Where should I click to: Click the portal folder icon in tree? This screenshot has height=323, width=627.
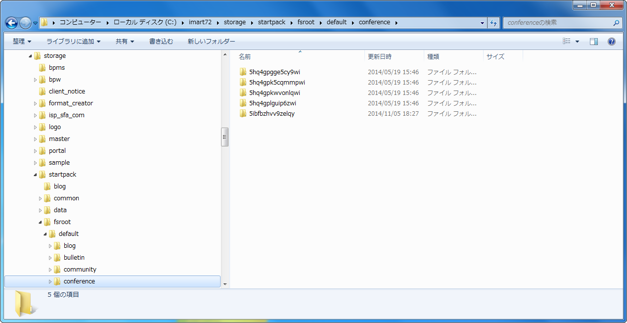tap(43, 151)
